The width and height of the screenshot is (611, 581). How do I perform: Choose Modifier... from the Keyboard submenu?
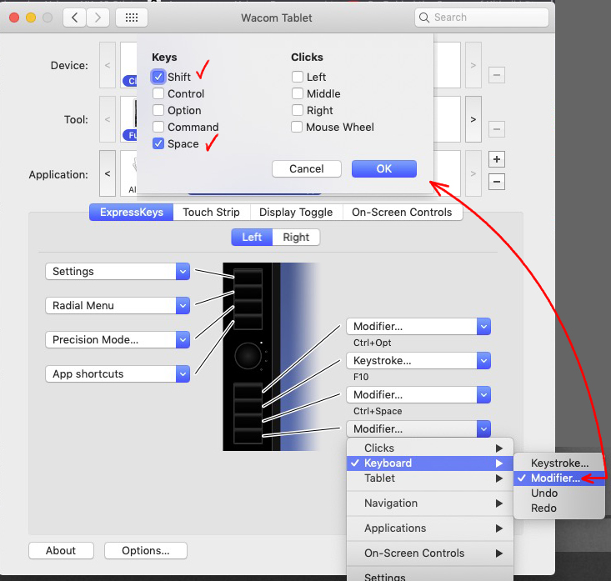pyautogui.click(x=559, y=478)
